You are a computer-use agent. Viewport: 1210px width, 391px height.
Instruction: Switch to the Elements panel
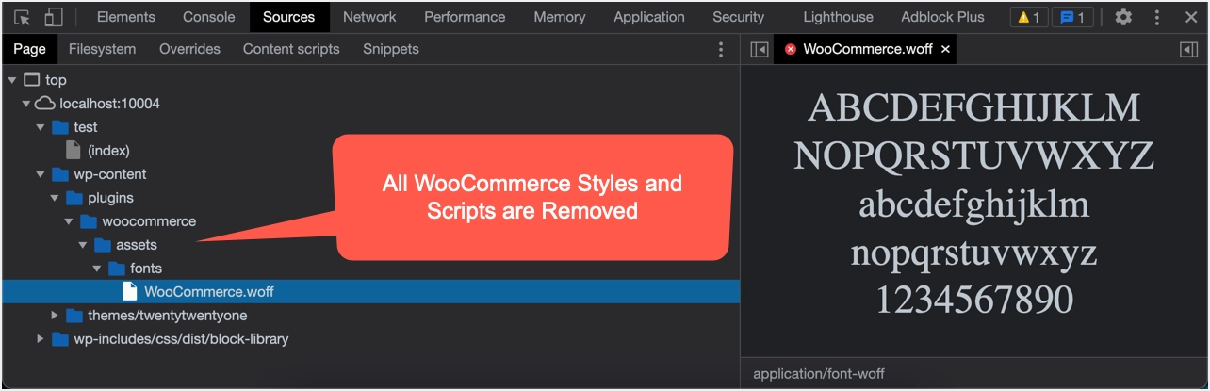[x=126, y=17]
